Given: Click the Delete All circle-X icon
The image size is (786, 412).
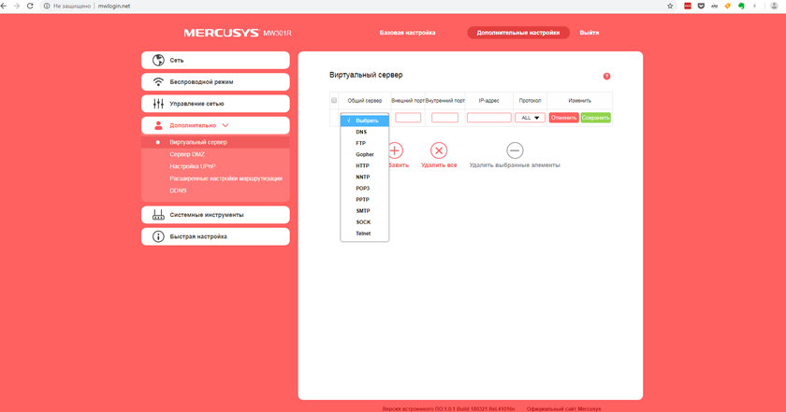Looking at the screenshot, I should click(x=439, y=150).
